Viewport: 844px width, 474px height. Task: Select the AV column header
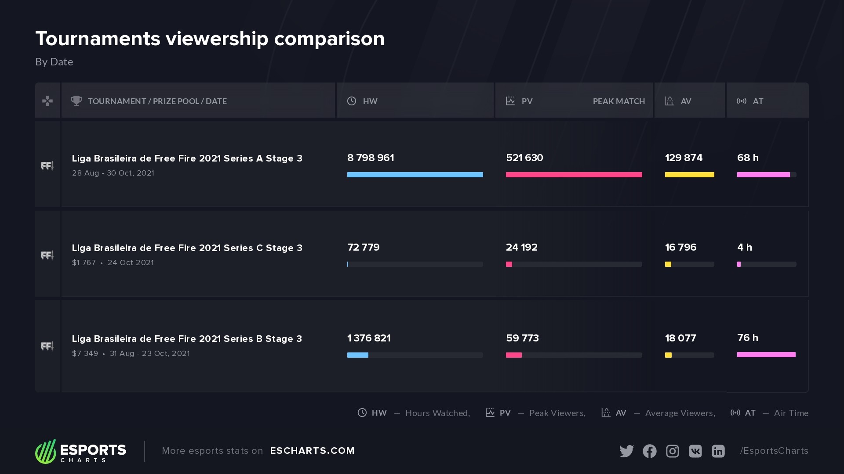(x=685, y=101)
